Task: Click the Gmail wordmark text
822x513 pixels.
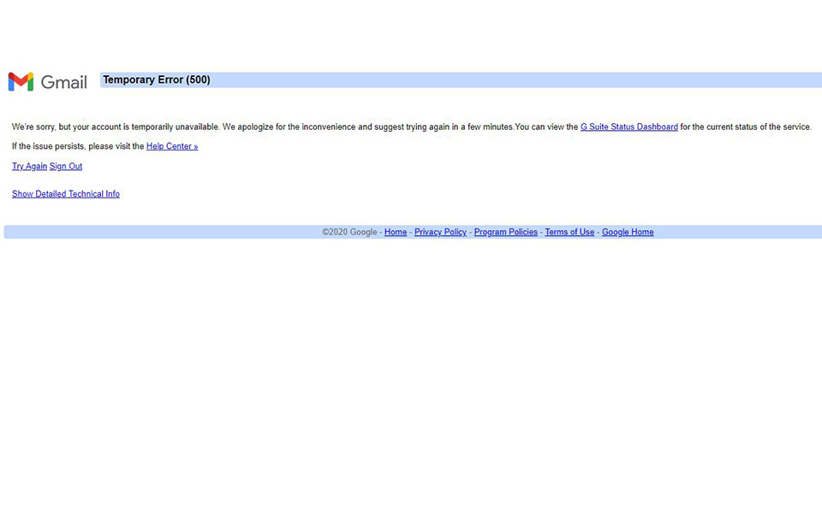Action: tap(64, 82)
